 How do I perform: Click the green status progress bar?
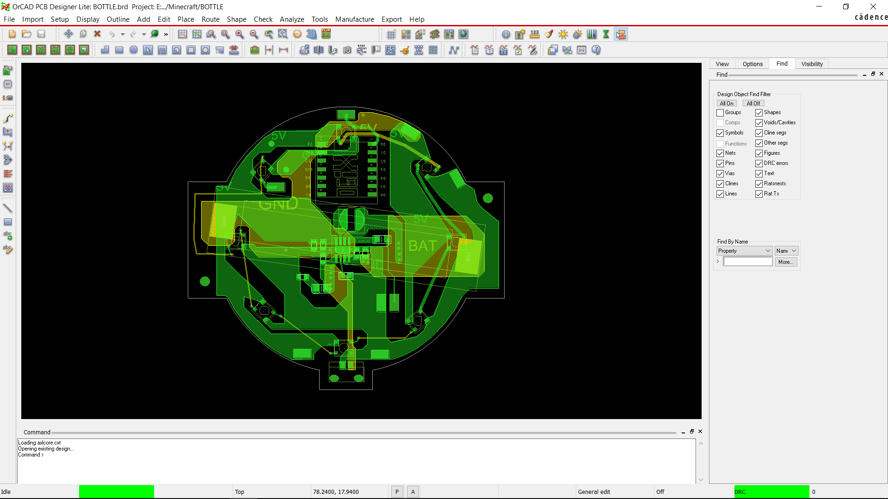pos(117,492)
